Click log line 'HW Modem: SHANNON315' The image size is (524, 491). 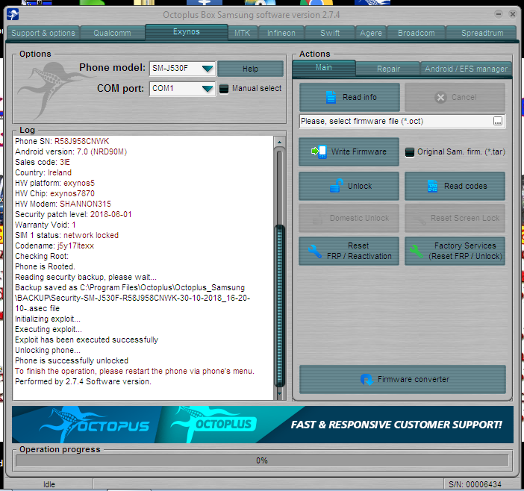[63, 204]
